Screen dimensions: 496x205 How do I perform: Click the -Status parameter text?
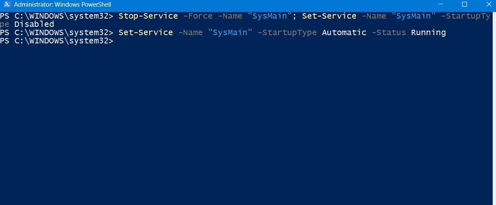[x=389, y=33]
